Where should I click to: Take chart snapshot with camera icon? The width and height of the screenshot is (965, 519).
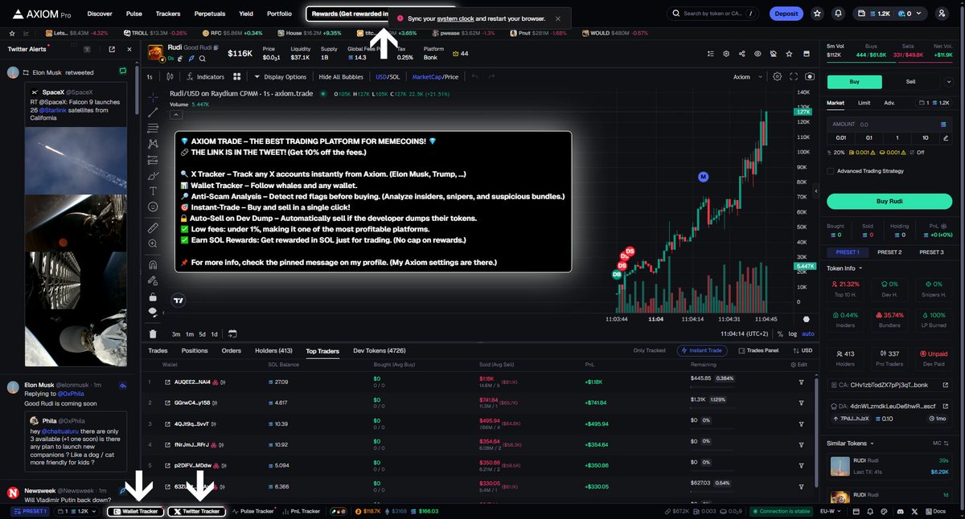point(809,77)
